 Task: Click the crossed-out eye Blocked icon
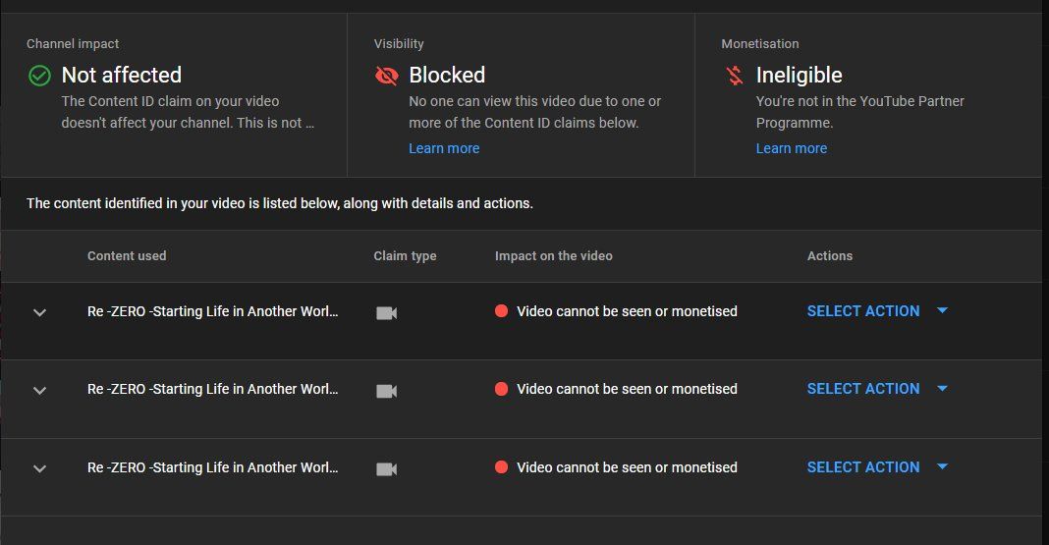pyautogui.click(x=387, y=76)
